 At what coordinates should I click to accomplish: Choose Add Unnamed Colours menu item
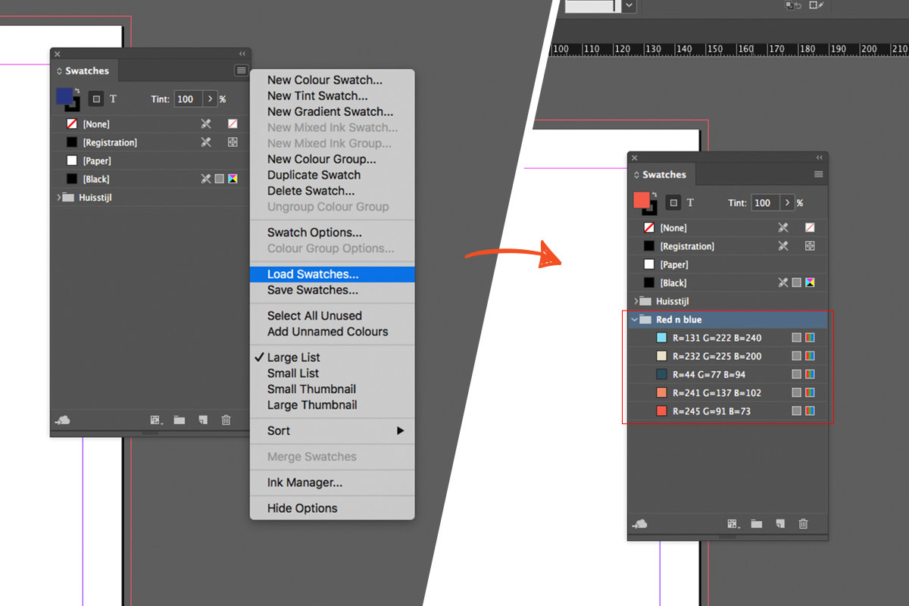coord(332,331)
